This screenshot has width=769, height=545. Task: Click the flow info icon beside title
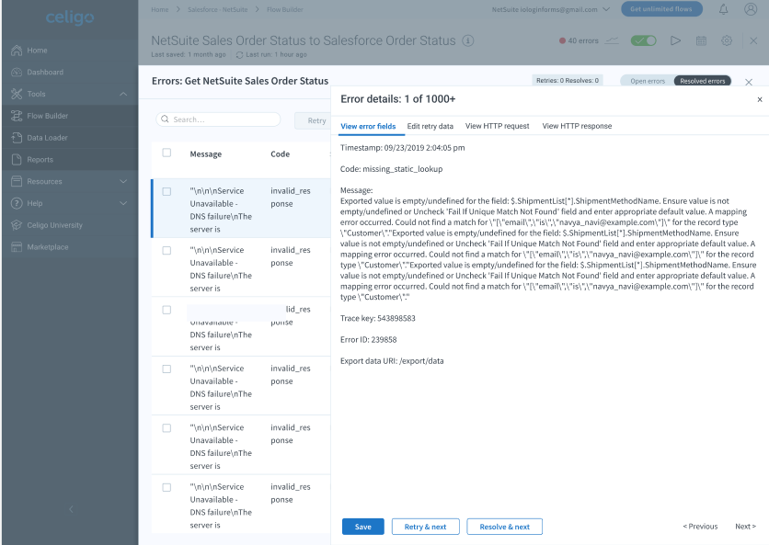click(468, 41)
